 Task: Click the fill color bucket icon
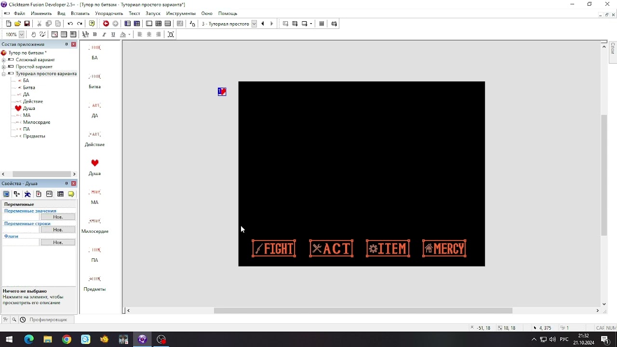[x=123, y=34]
